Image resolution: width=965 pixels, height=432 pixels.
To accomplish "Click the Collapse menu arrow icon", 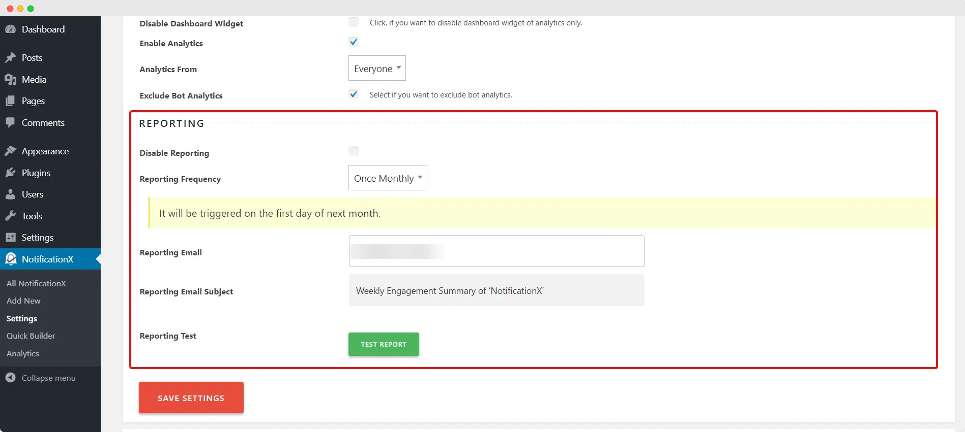I will click(11, 378).
